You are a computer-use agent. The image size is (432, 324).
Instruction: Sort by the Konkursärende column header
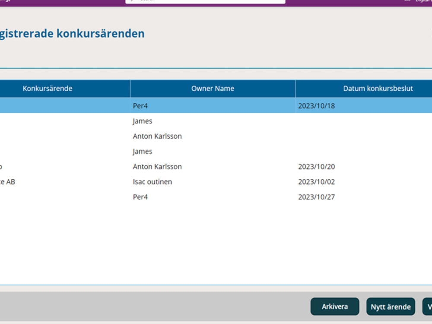pyautogui.click(x=48, y=89)
